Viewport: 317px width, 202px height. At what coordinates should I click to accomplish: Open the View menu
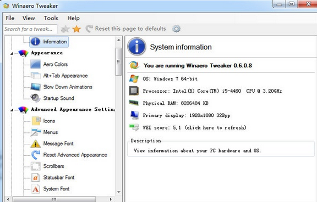29,18
